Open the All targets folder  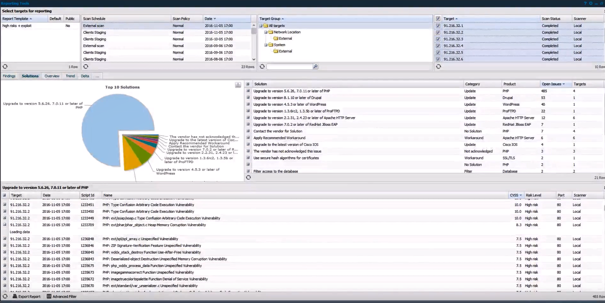tap(277, 26)
